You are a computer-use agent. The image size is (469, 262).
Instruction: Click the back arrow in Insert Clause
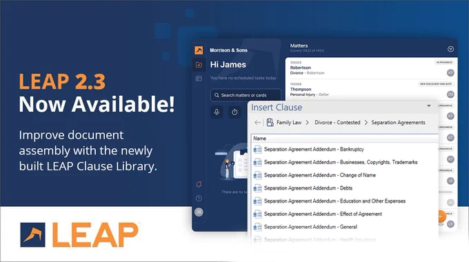(257, 122)
